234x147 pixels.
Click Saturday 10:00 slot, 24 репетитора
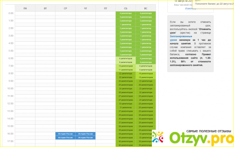coord(126,89)
